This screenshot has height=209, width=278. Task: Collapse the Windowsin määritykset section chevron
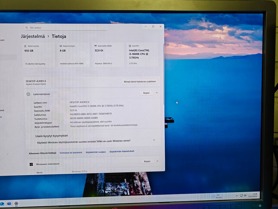[158, 161]
